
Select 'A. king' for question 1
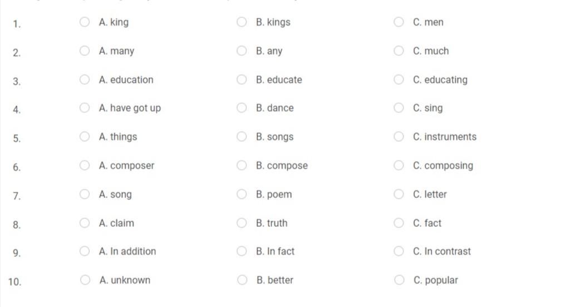[x=85, y=22]
